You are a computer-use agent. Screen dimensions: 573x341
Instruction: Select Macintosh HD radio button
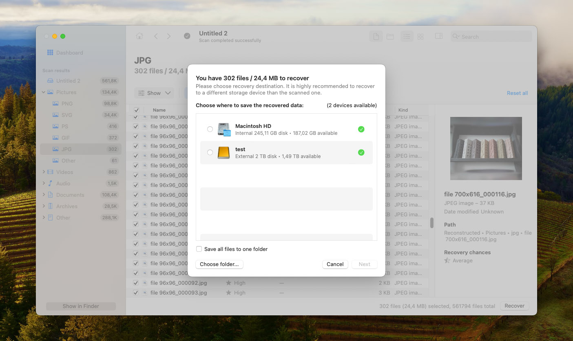(x=210, y=129)
